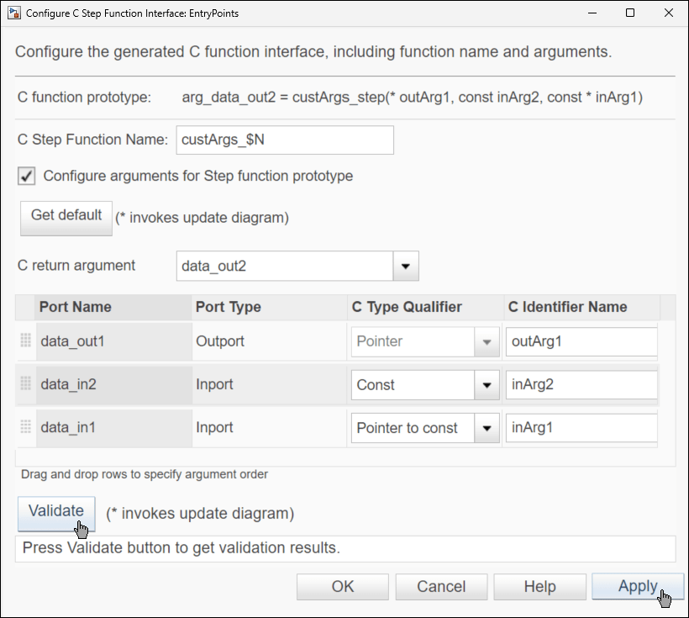Edit the C Step Function Name field

(x=284, y=140)
